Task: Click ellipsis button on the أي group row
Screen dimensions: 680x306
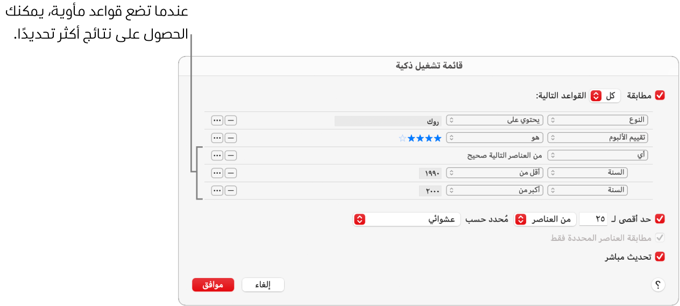Action: click(217, 155)
